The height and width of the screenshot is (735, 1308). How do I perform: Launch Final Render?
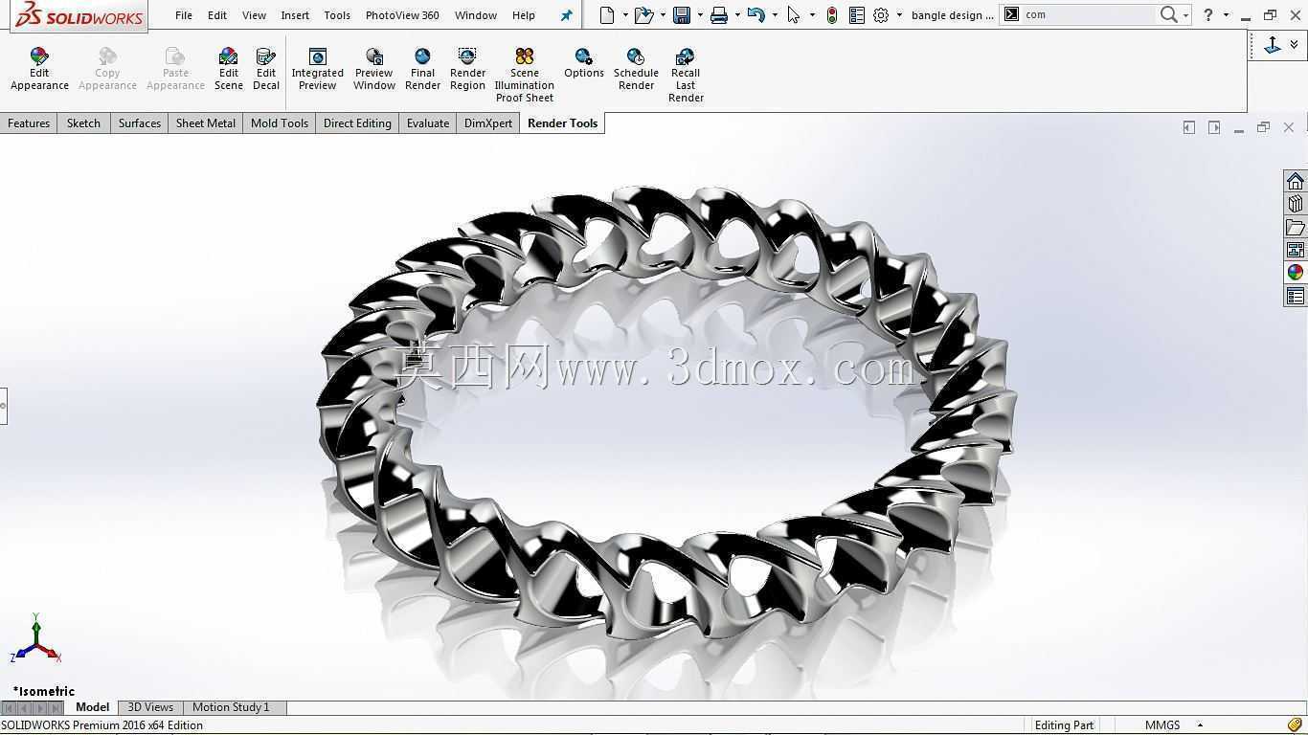[x=422, y=69]
